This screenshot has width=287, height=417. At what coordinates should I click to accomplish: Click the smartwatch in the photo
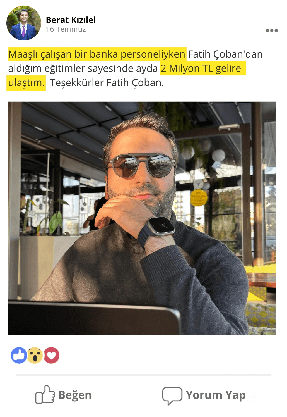tap(160, 227)
